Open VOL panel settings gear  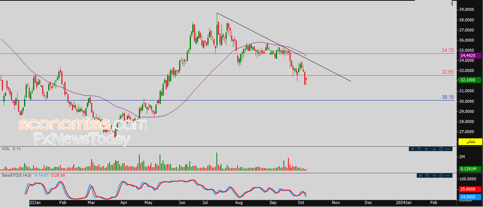(x=441, y=149)
